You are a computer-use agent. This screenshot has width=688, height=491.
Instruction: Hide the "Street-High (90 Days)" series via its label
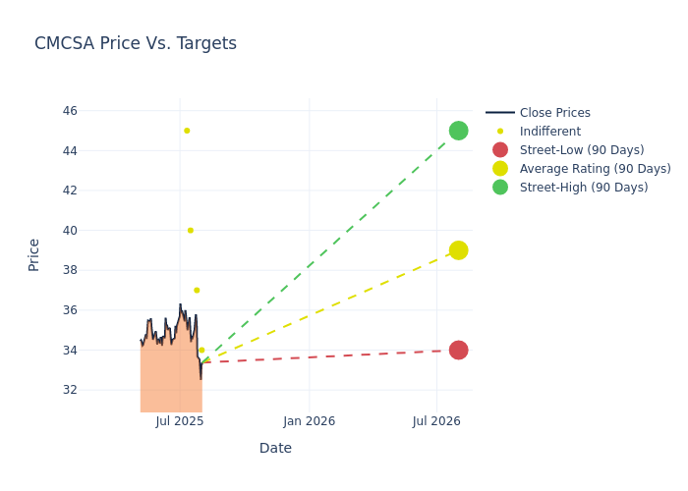(x=583, y=188)
